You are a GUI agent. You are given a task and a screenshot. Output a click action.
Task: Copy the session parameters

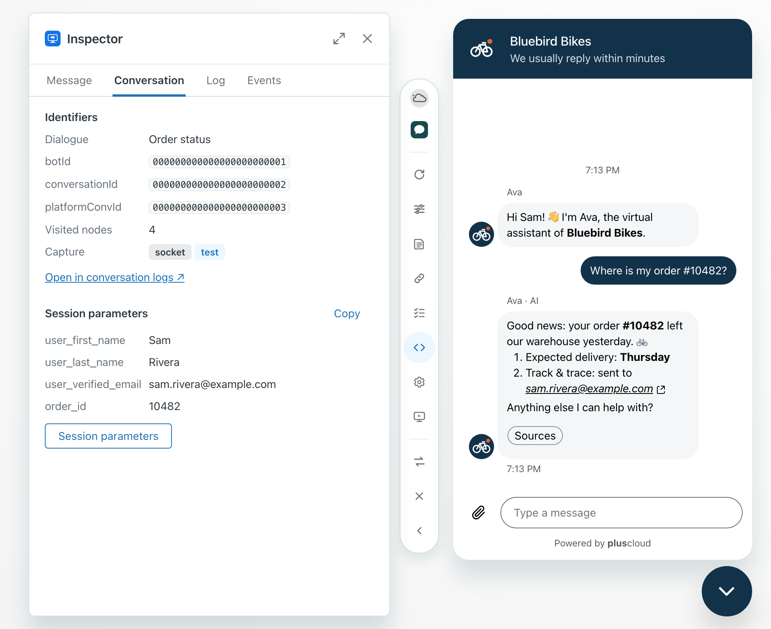point(347,313)
